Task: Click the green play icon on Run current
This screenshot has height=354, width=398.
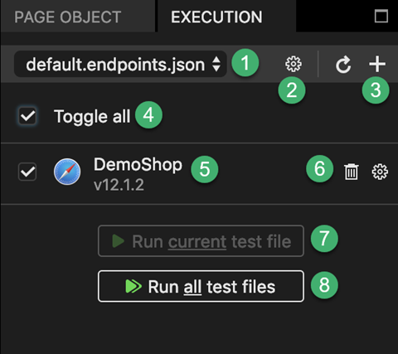Action: (x=119, y=241)
